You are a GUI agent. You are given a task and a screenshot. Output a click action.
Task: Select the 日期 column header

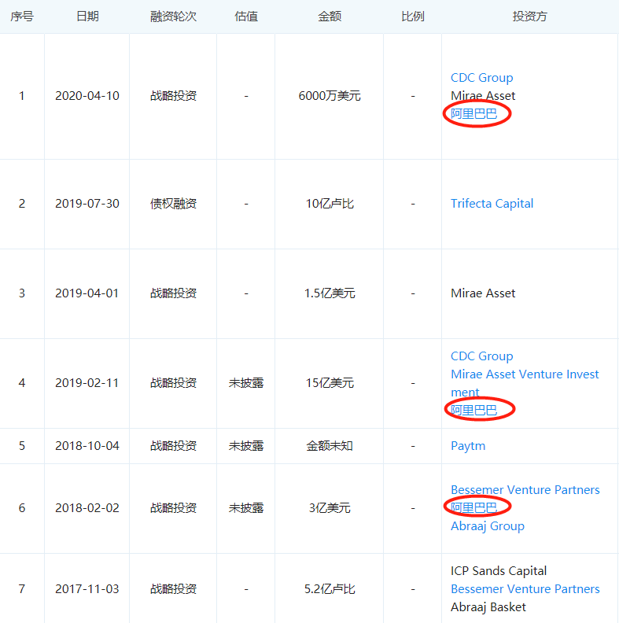pos(87,17)
